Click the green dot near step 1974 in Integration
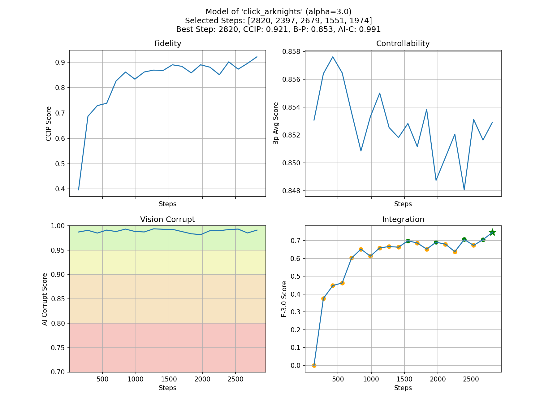 click(436, 242)
